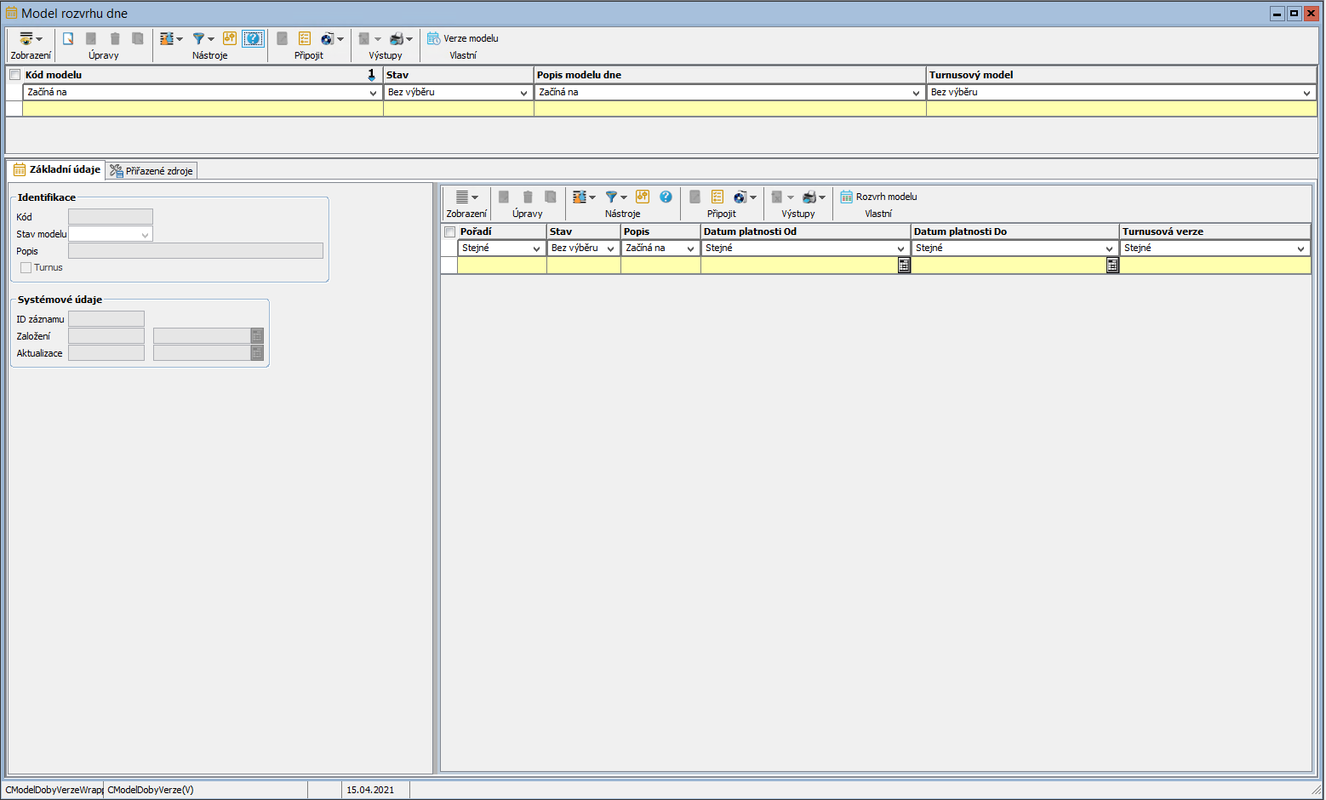This screenshot has height=800, width=1326.
Task: Click the calendar picker in the Datum platnosti Od cell
Action: coord(904,266)
